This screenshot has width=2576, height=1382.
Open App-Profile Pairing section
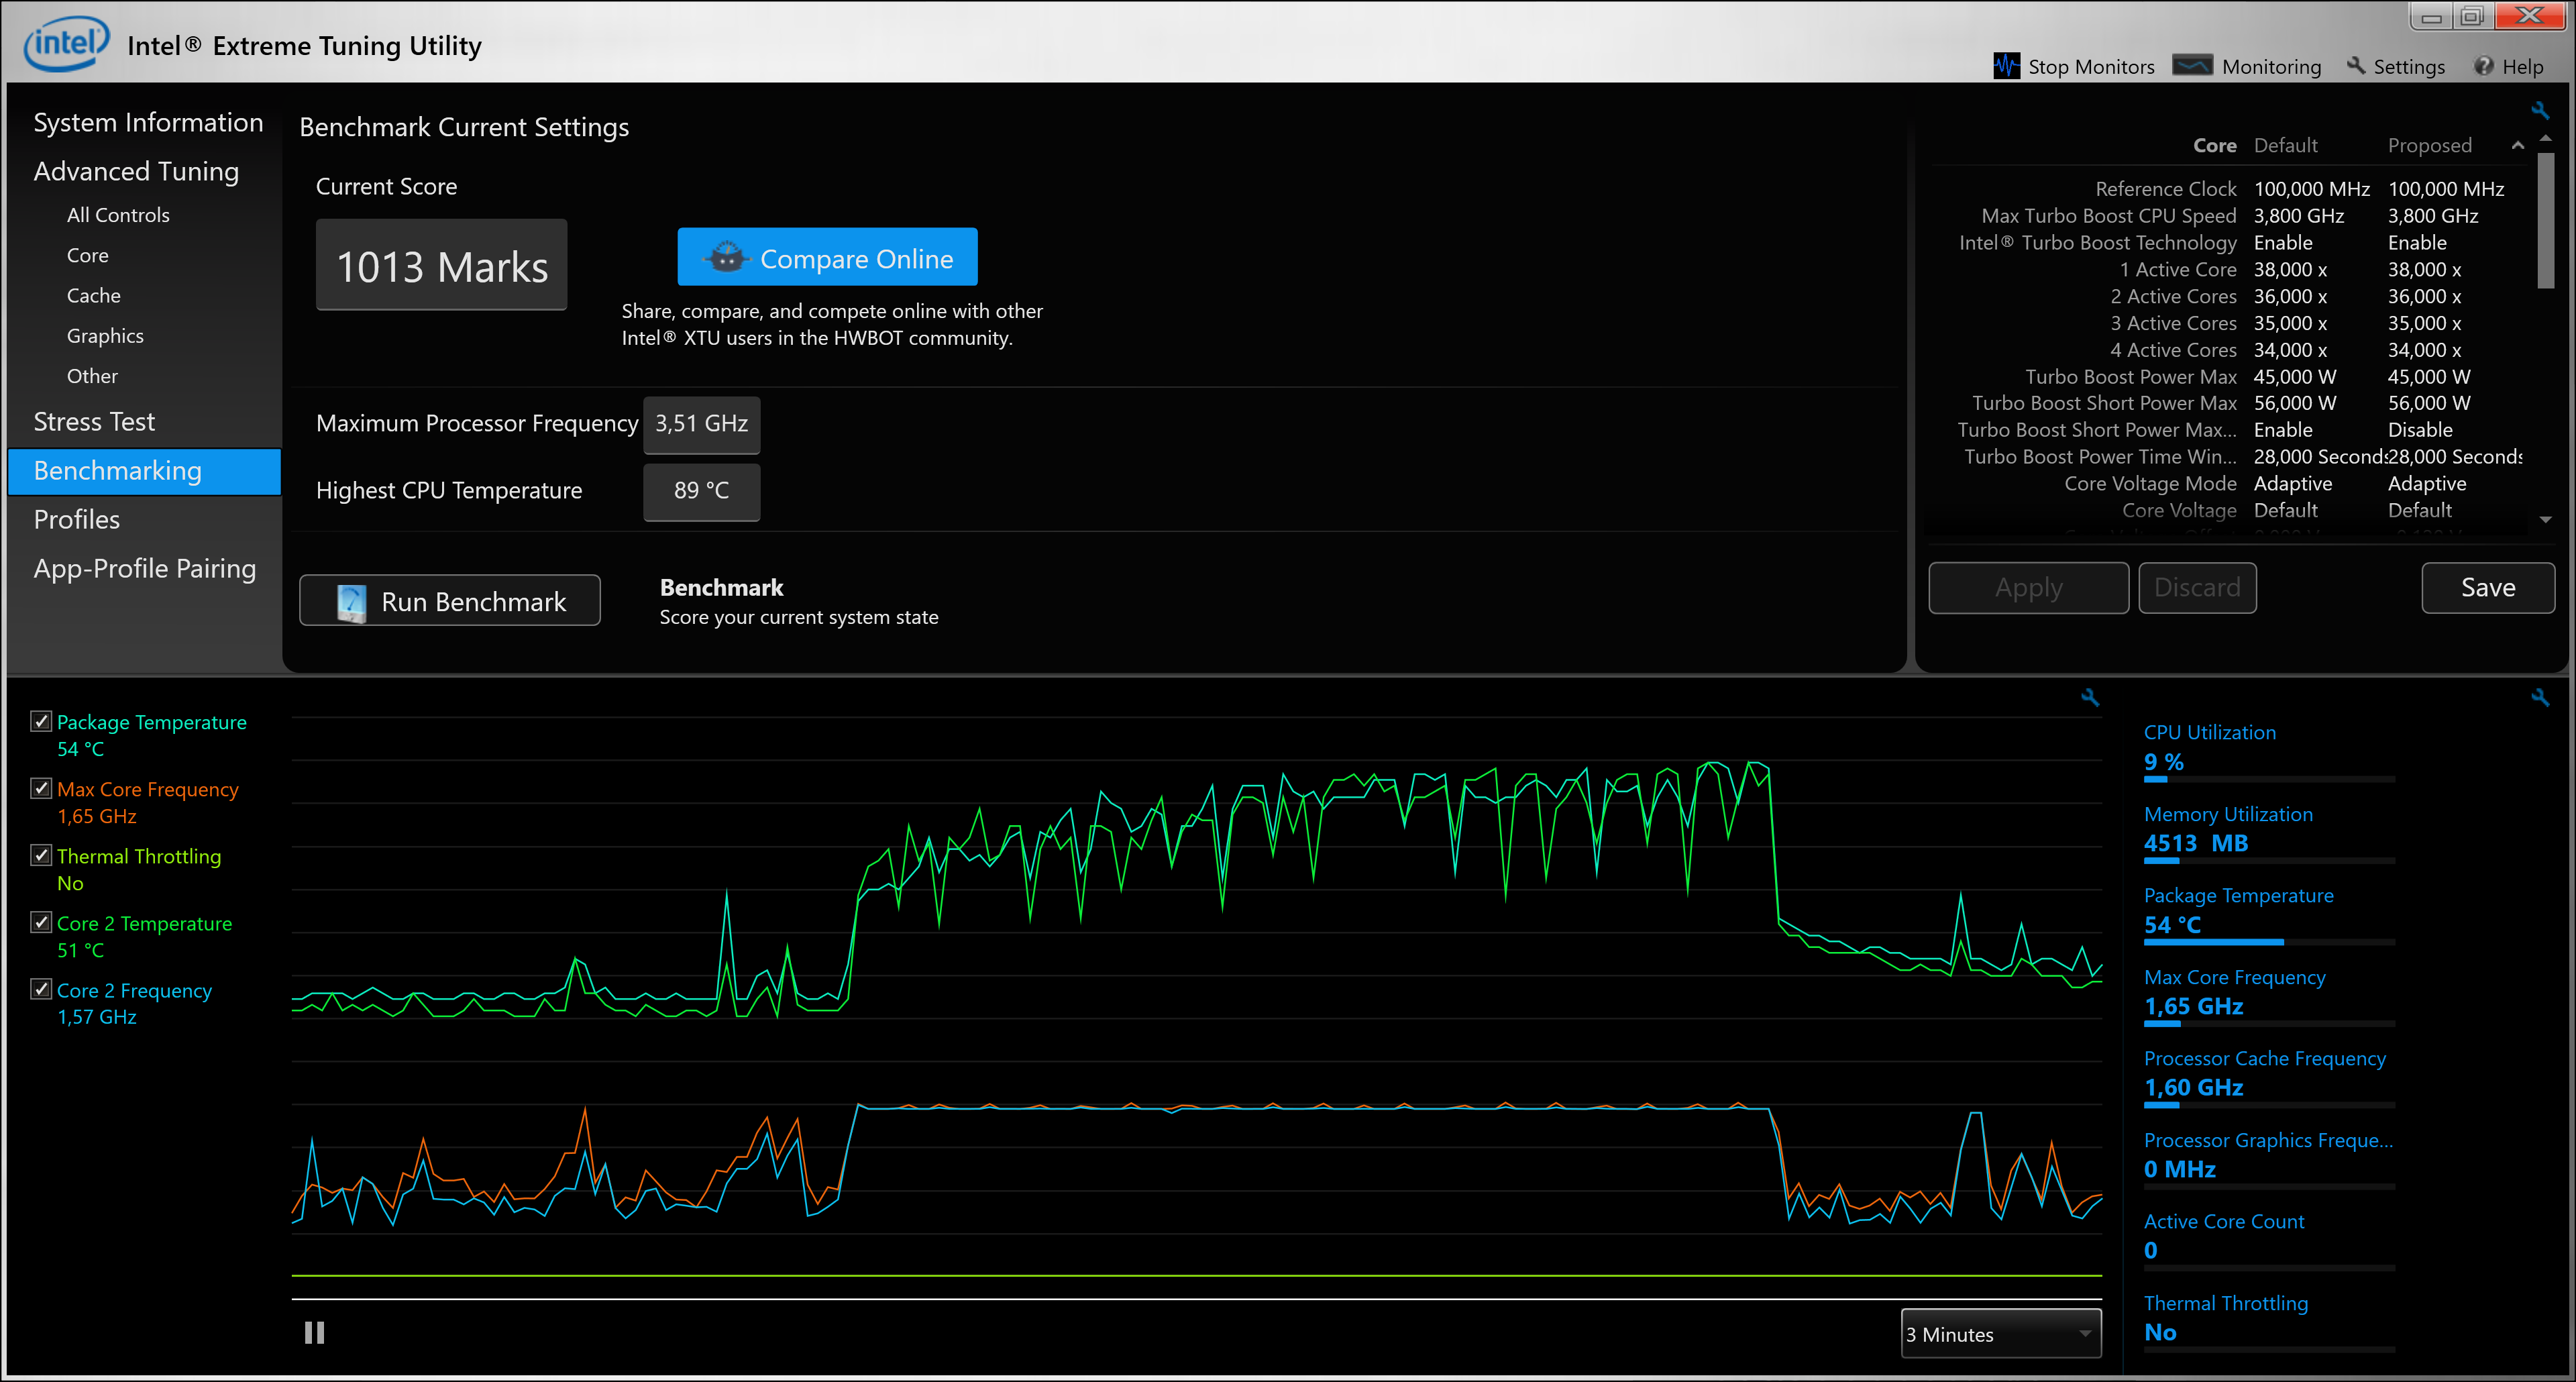pyautogui.click(x=145, y=568)
